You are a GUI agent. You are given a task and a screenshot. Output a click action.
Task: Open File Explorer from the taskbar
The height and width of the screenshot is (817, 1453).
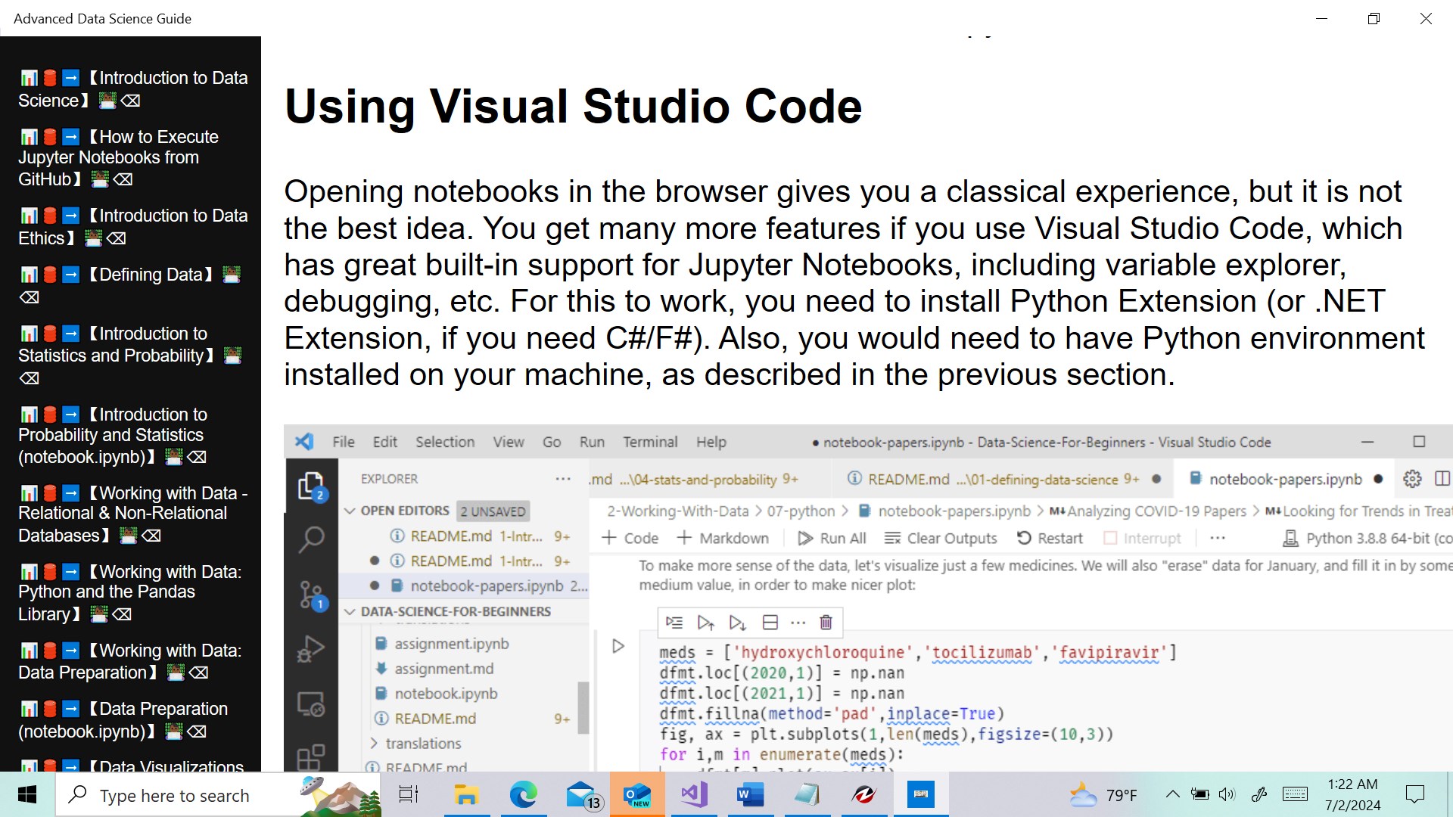point(466,794)
